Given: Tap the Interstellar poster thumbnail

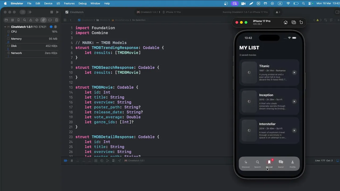Looking at the screenshot, I should pyautogui.click(x=249, y=130).
